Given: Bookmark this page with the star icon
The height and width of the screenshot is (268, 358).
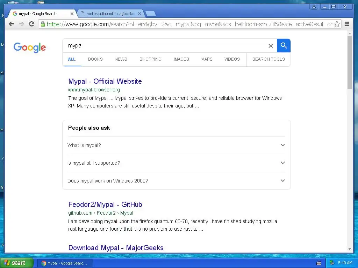Looking at the screenshot, I should (x=337, y=24).
